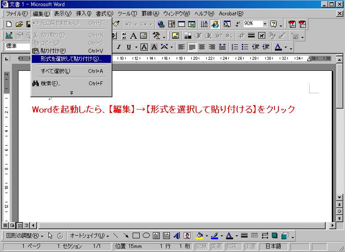Choose 貼り付け(P) from Edit menu
Image resolution: width=345 pixels, height=252 pixels.
(71, 51)
